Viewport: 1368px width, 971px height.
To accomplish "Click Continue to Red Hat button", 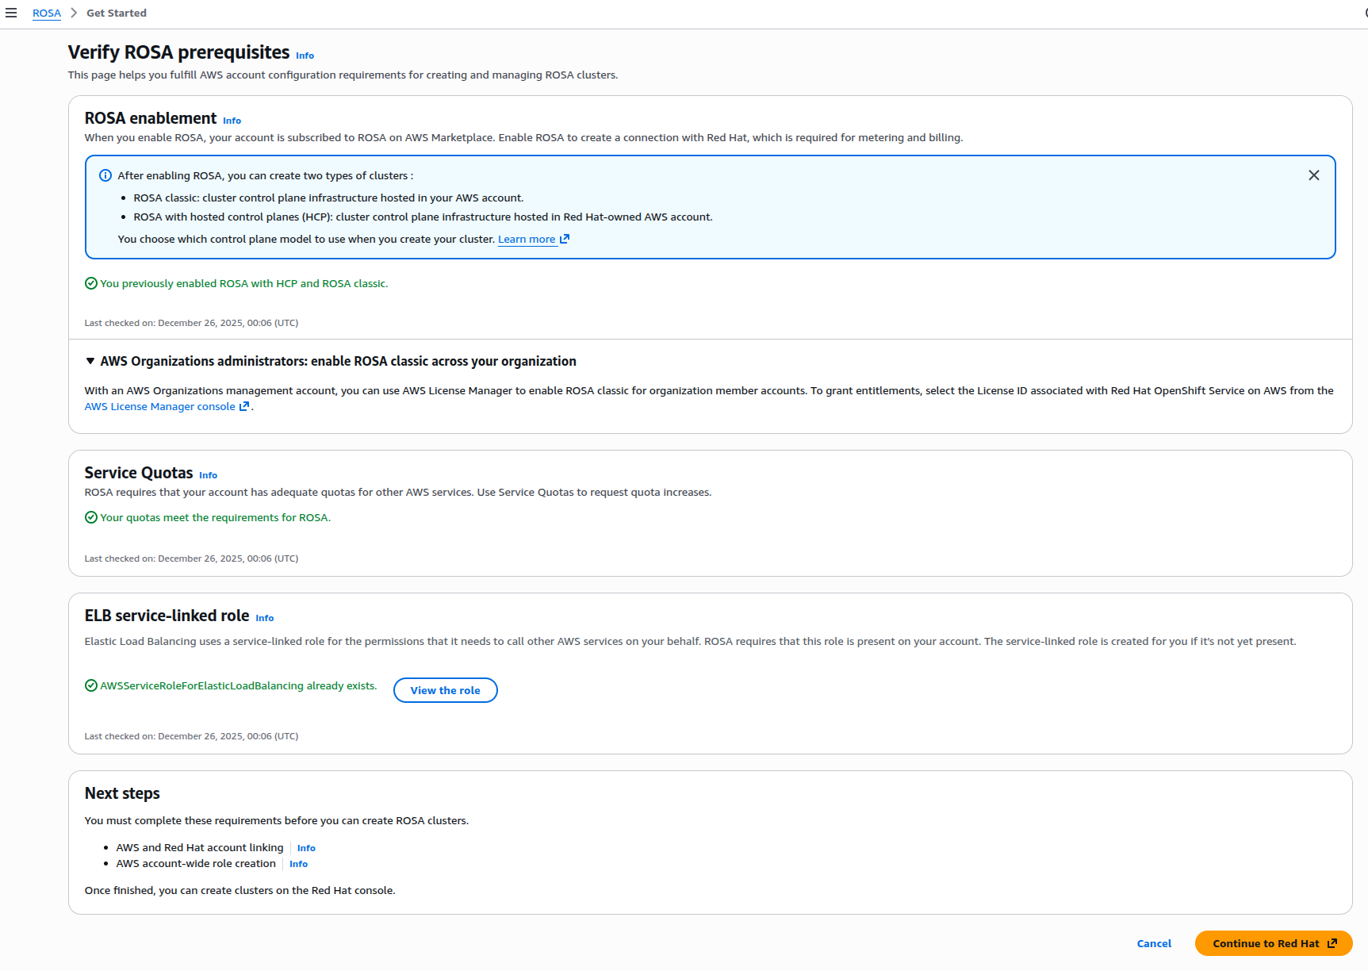I will pos(1273,943).
